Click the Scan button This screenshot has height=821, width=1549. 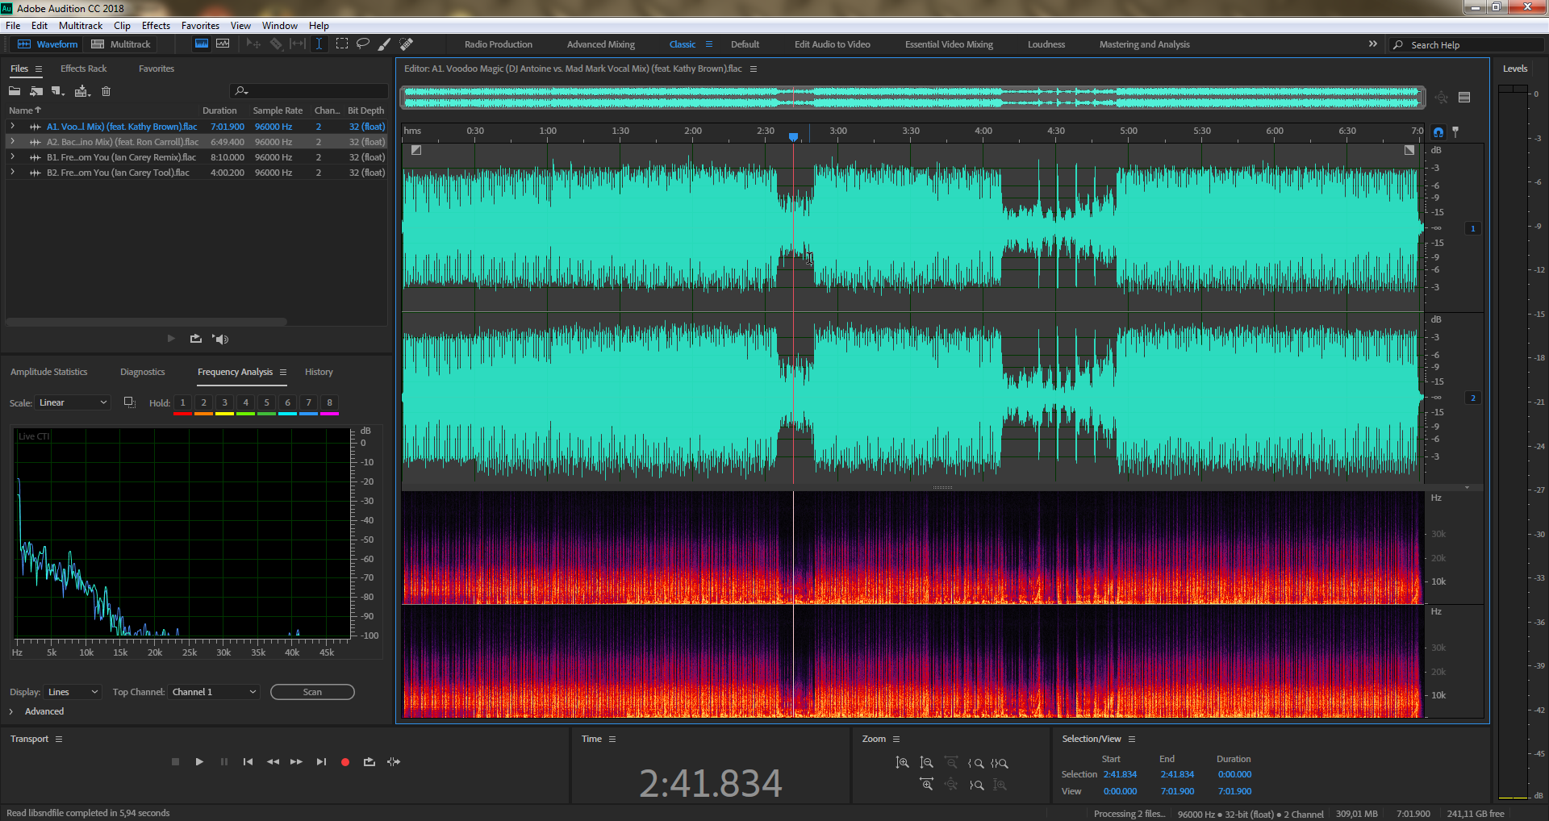point(312,692)
